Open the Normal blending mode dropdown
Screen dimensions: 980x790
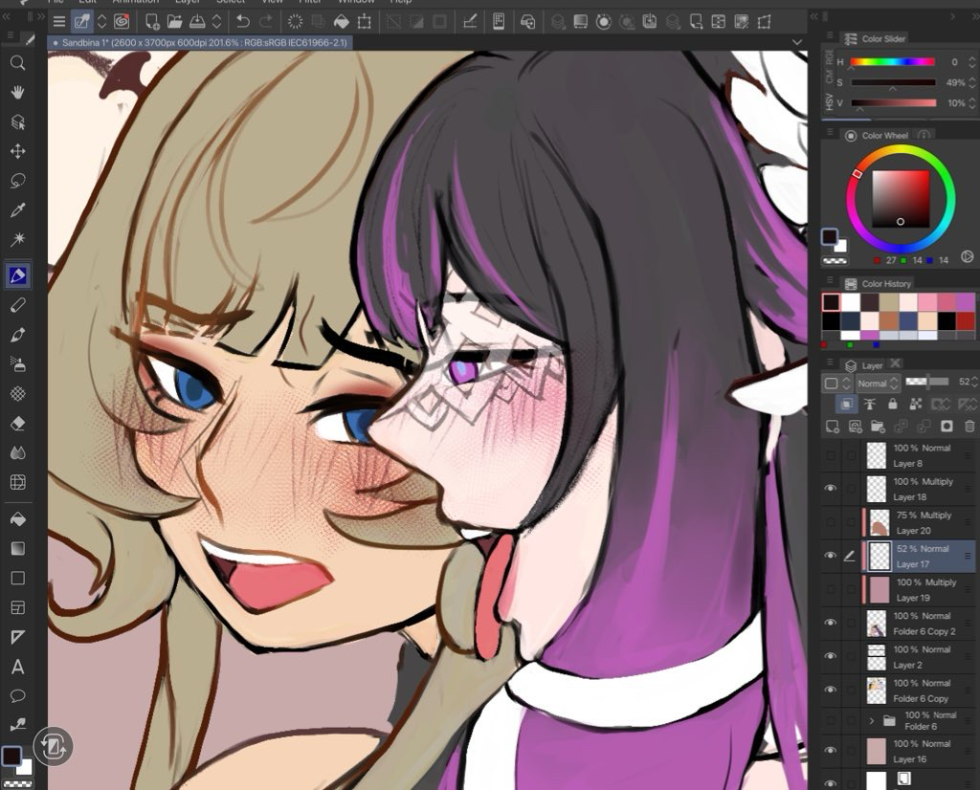click(877, 384)
